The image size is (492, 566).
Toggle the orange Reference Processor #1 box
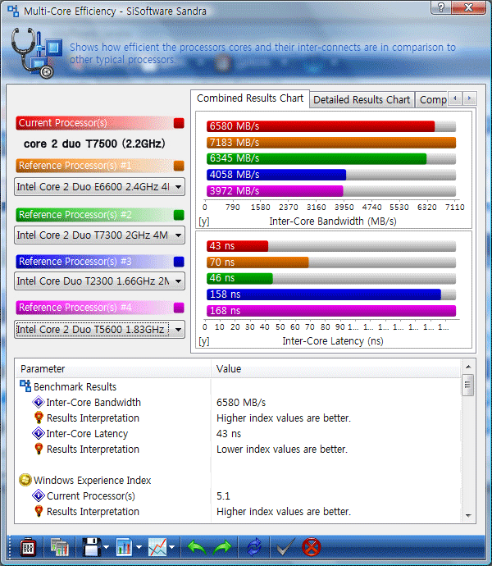click(179, 166)
